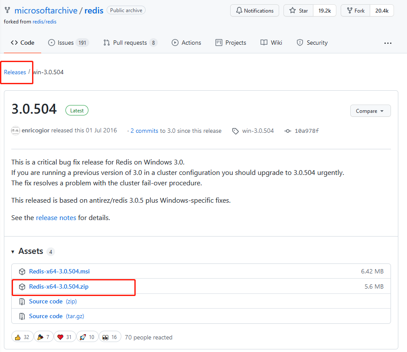Click the Notifications button
The height and width of the screenshot is (352, 407).
click(x=254, y=11)
